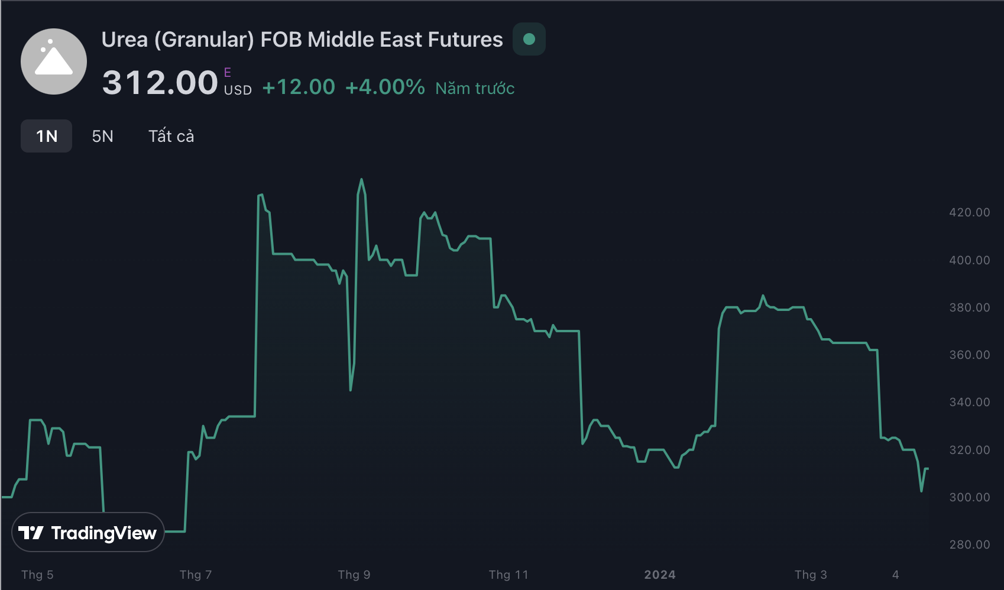This screenshot has width=1004, height=590.
Task: Click the Thg 7 date axis label
Action: (196, 575)
